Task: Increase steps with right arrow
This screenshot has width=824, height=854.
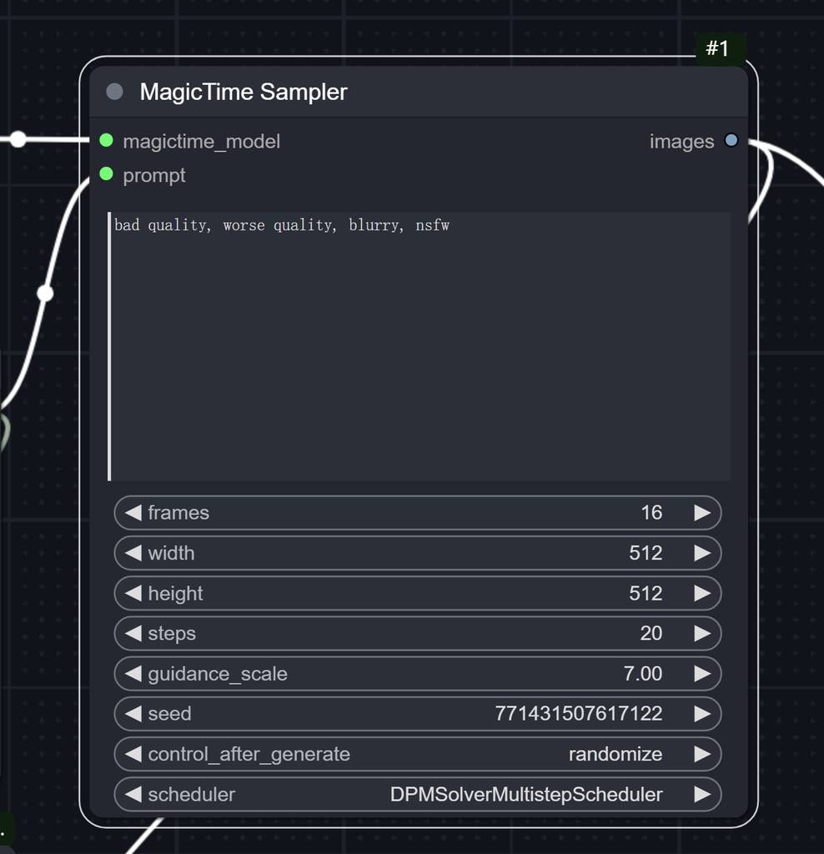Action: coord(702,634)
